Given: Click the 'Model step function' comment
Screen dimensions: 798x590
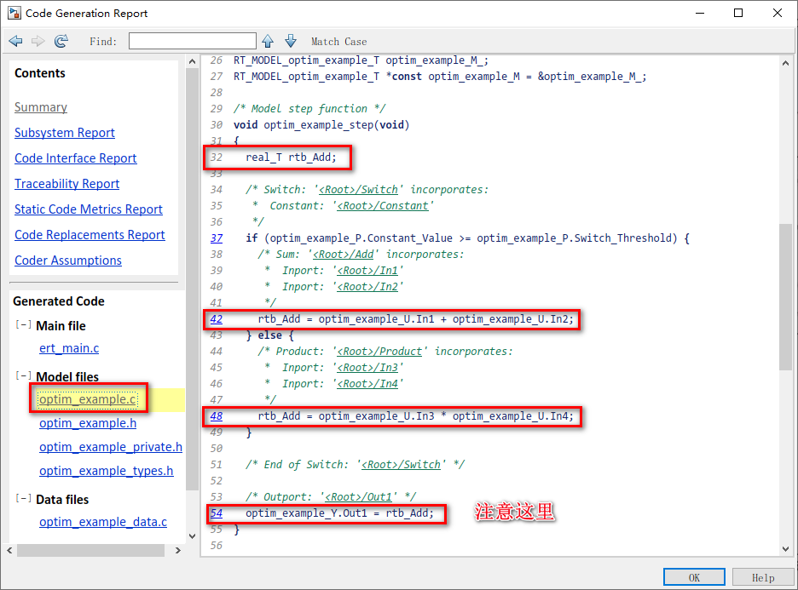Looking at the screenshot, I should pyautogui.click(x=309, y=109).
